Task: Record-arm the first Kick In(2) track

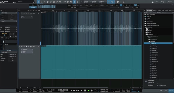Action: [x=26, y=13]
